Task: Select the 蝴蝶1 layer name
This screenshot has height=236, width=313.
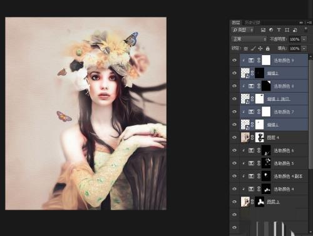Action: pyautogui.click(x=272, y=125)
